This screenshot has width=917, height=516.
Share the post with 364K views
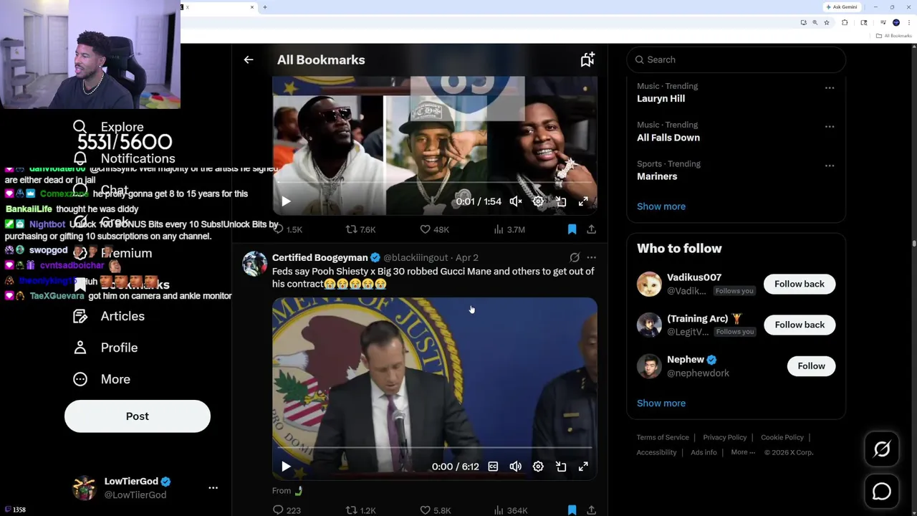591,510
